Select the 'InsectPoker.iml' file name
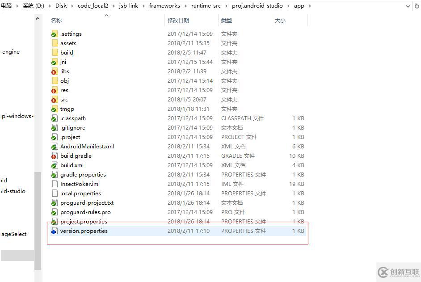 tap(80, 184)
